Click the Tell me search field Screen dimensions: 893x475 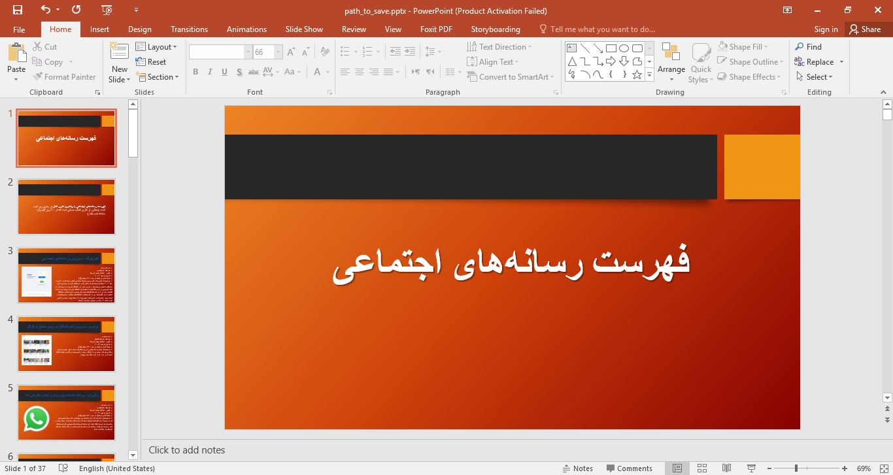point(596,29)
